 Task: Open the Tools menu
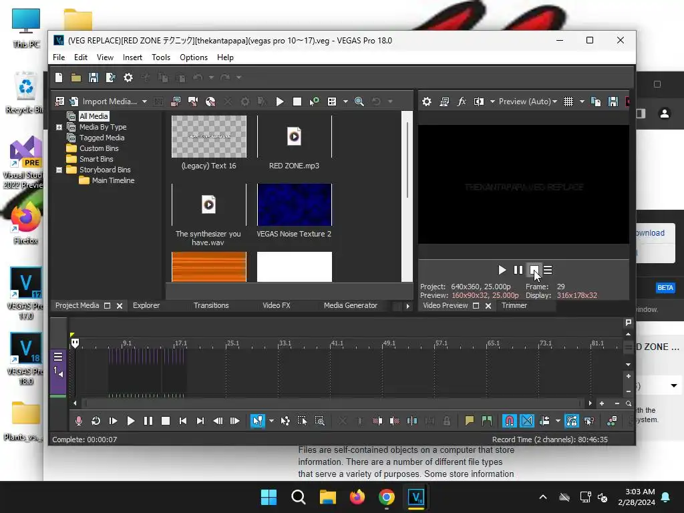tap(161, 57)
